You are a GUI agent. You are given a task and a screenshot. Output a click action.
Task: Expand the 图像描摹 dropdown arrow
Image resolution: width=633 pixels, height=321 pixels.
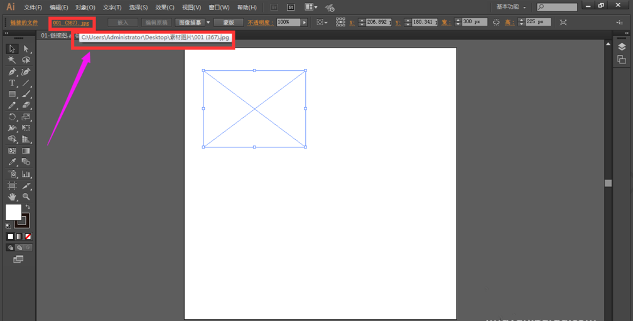click(208, 22)
